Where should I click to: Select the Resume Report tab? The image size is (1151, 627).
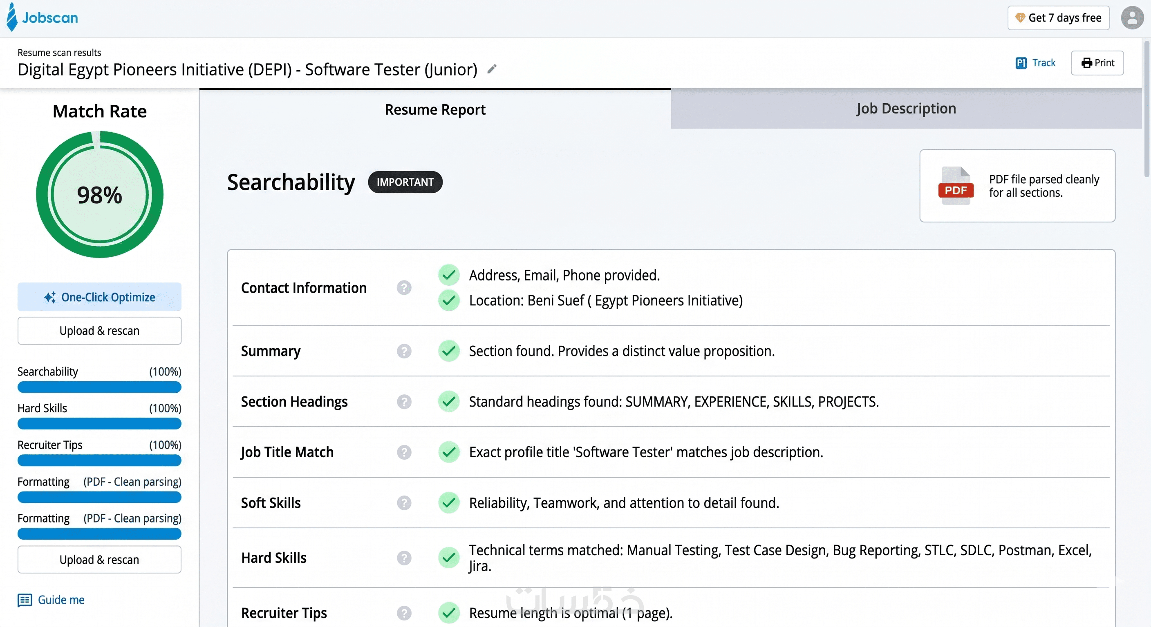coord(435,109)
